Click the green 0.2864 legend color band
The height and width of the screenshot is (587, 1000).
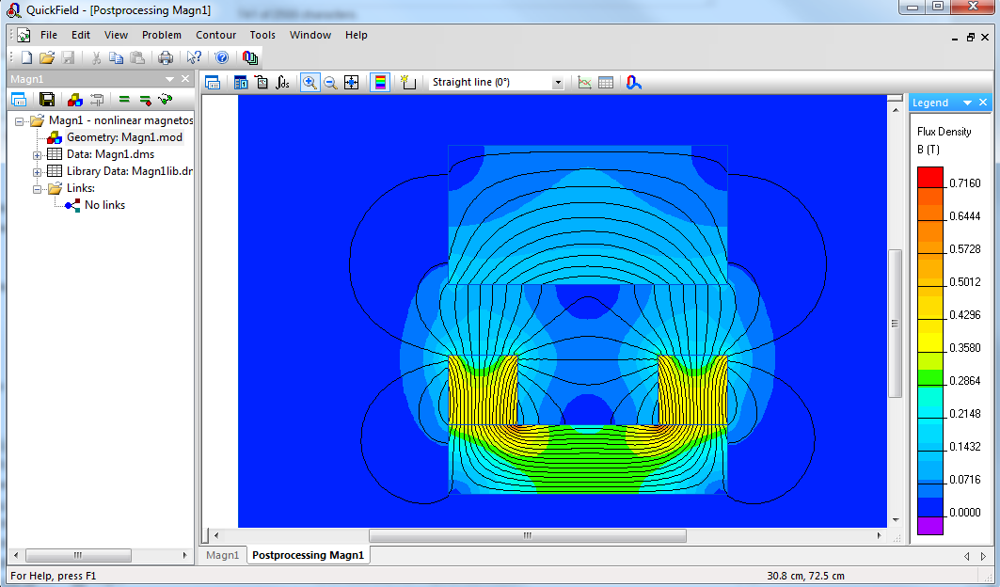click(x=929, y=378)
